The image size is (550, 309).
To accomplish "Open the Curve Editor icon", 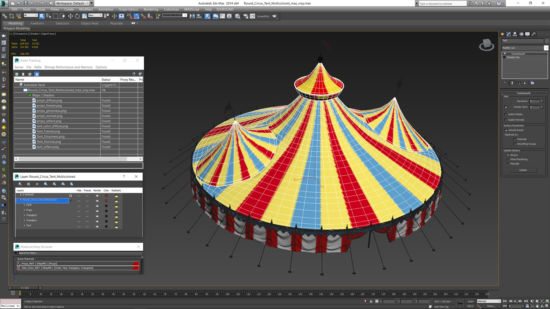I will point(222,16).
